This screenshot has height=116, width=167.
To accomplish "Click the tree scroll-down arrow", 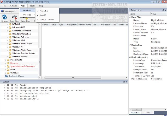I will 39,78.
